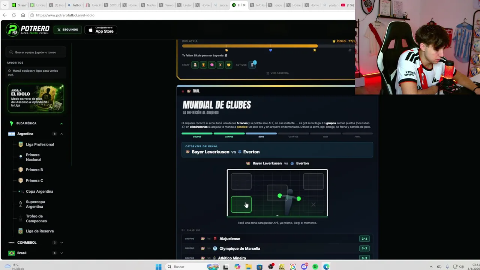This screenshot has height=270, width=480.
Task: Click the Argentina flag icon
Action: 12,134
